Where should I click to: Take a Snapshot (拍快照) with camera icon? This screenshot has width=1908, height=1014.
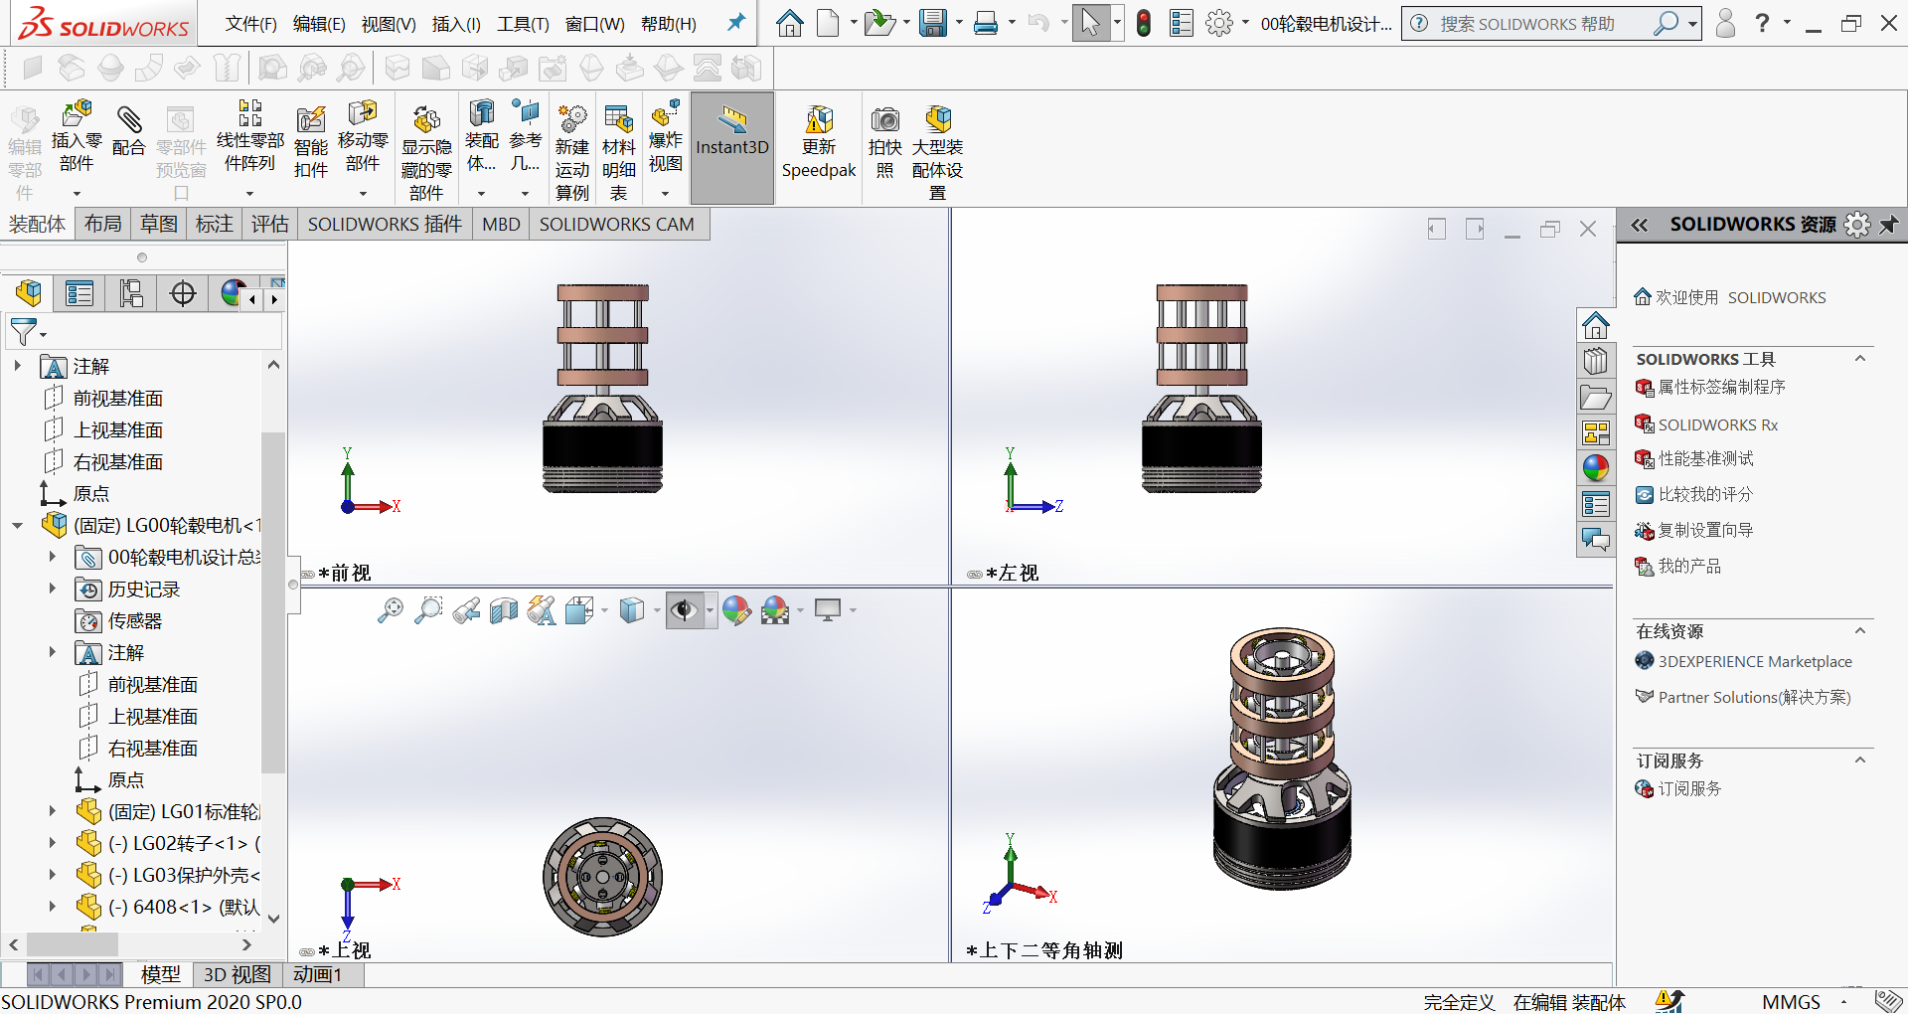pyautogui.click(x=885, y=142)
